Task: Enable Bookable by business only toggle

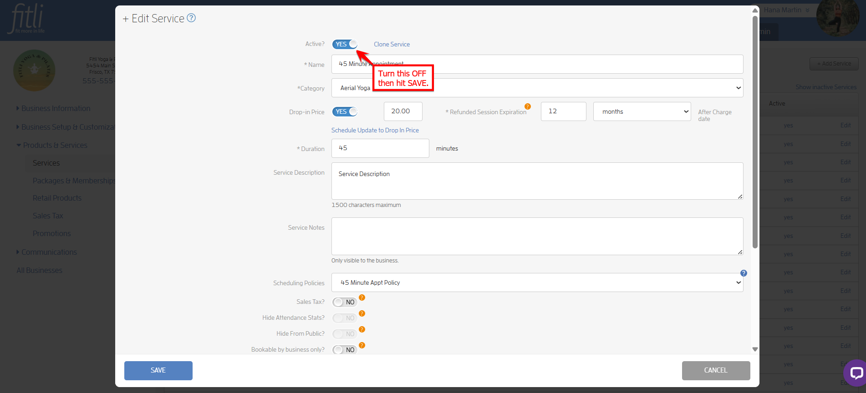Action: click(345, 349)
